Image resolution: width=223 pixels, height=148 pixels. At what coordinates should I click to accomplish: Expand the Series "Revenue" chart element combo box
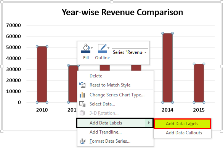coord(145,52)
